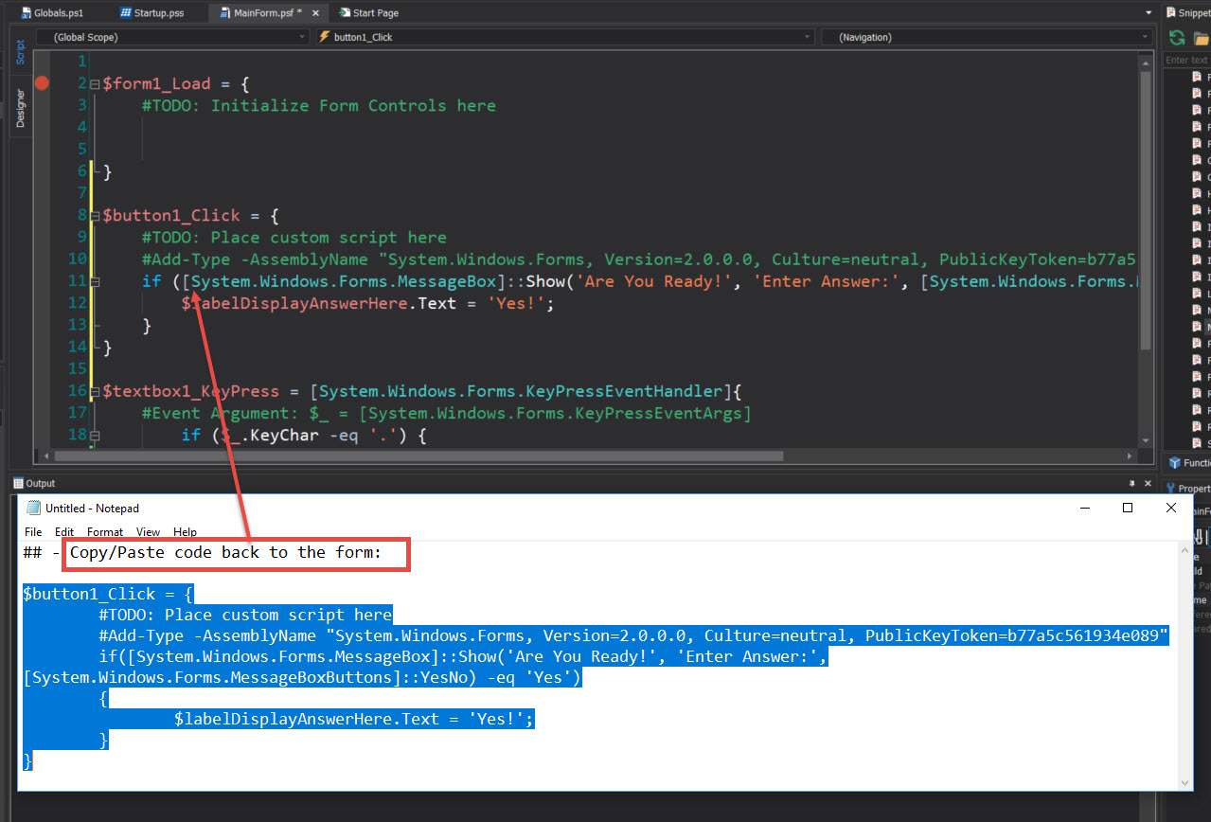Click the Notepad title 'Untitled - Notepad'
The image size is (1211, 822).
coord(92,509)
